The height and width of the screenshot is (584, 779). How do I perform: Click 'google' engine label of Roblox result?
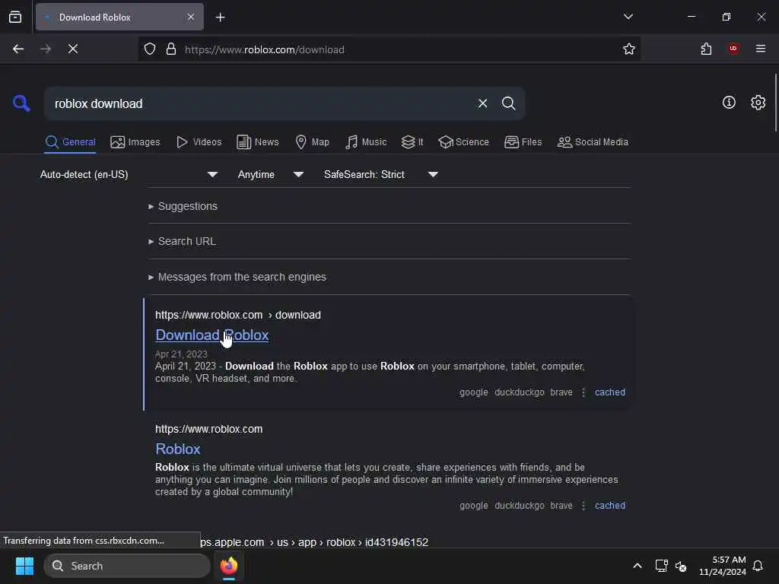tap(473, 506)
